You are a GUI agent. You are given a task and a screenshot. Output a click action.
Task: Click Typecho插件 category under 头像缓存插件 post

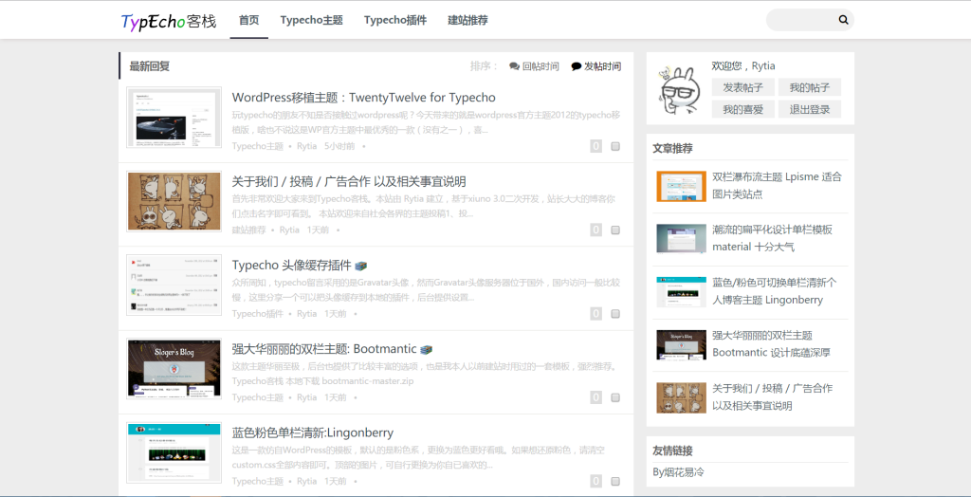coord(258,314)
